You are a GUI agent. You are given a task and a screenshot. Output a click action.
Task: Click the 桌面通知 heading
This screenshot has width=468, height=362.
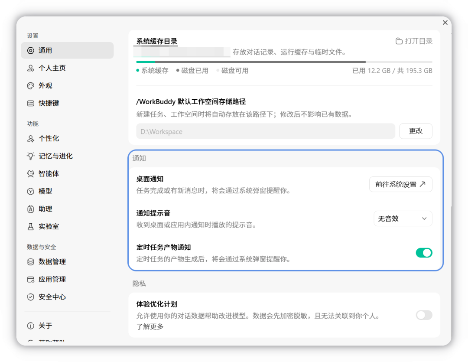[150, 179]
